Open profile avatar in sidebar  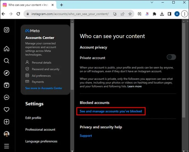point(7,134)
